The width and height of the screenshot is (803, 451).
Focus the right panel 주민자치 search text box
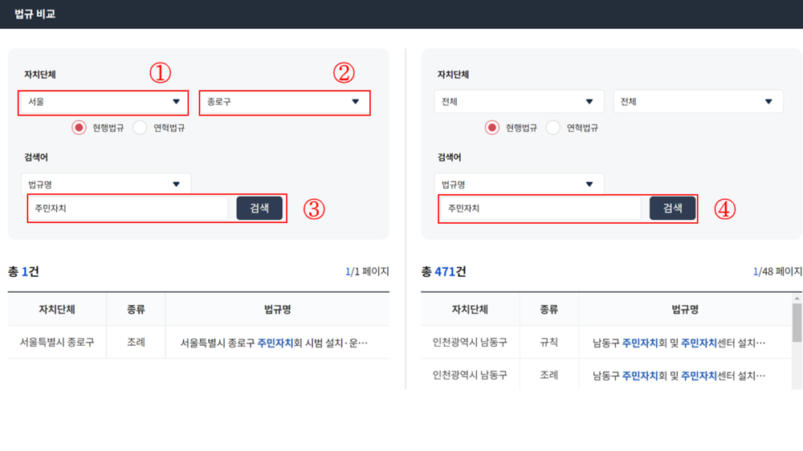click(541, 209)
